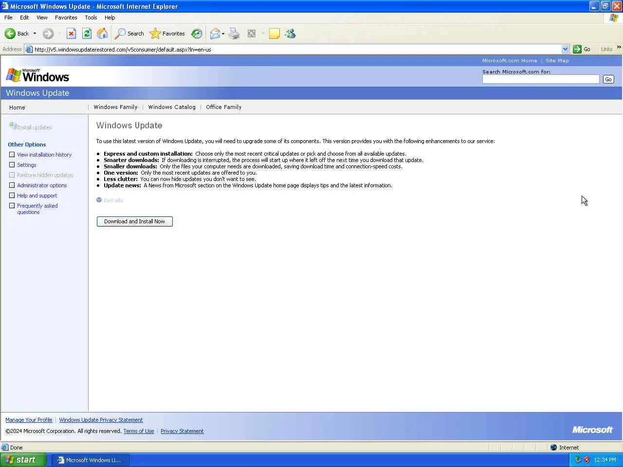
Task: Click Home in page navigation
Action: pyautogui.click(x=17, y=108)
